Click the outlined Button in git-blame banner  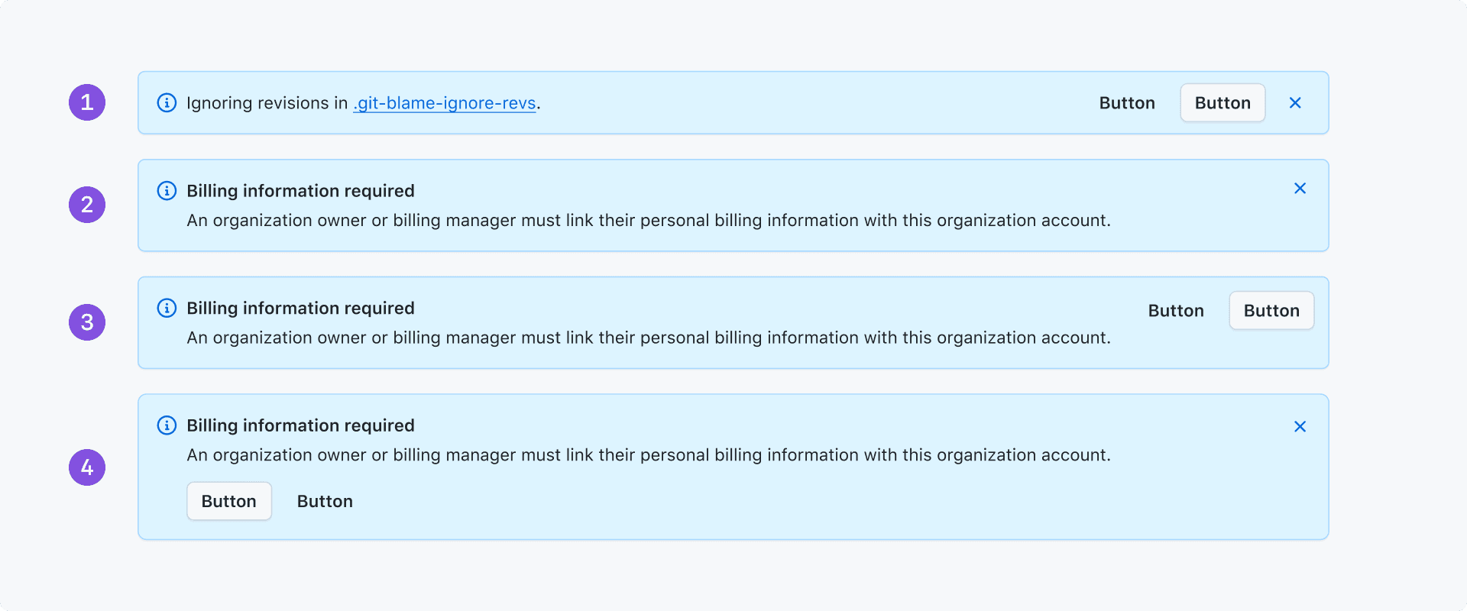[1222, 103]
